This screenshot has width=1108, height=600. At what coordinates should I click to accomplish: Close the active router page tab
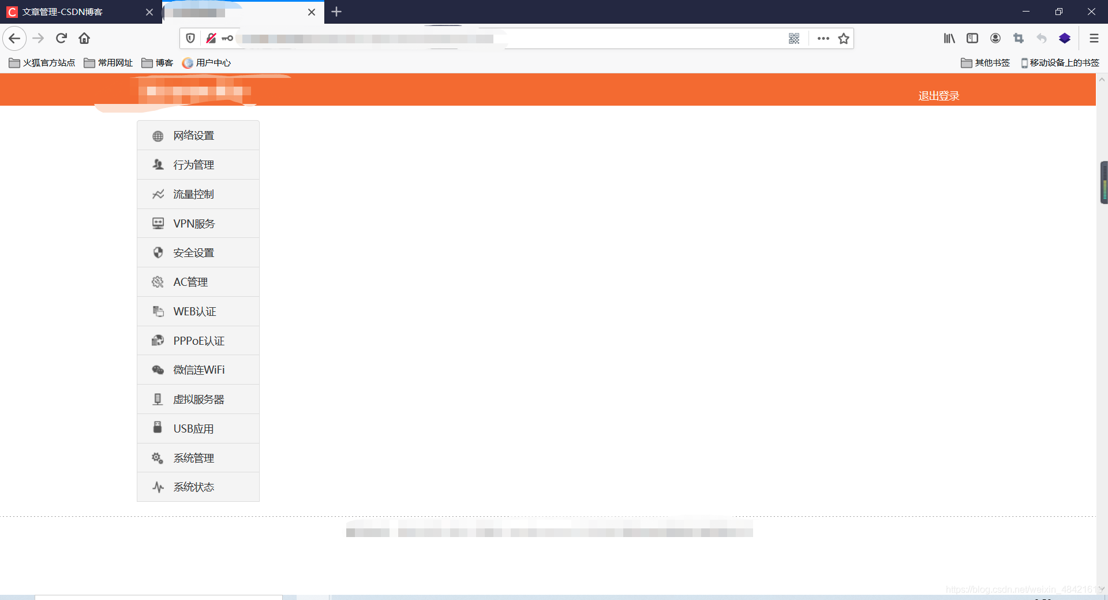pyautogui.click(x=312, y=12)
